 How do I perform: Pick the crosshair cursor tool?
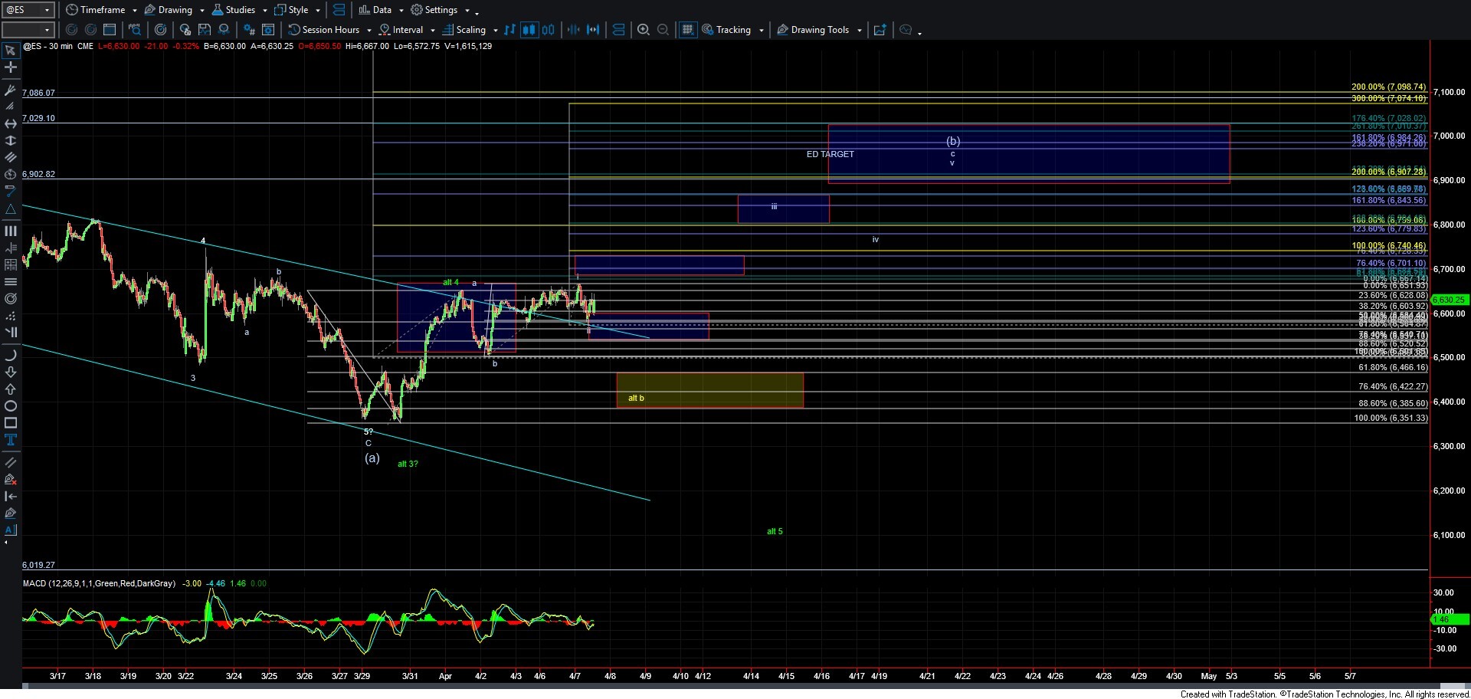pyautogui.click(x=11, y=67)
